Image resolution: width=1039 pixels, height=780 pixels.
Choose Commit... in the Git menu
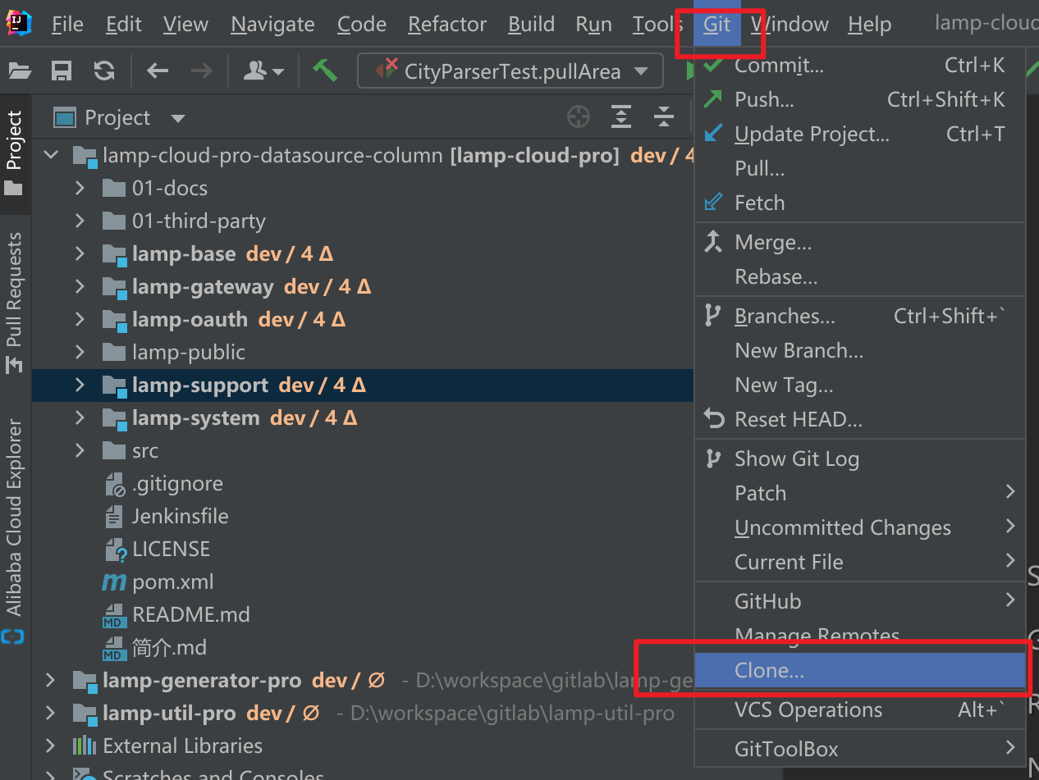pos(779,65)
